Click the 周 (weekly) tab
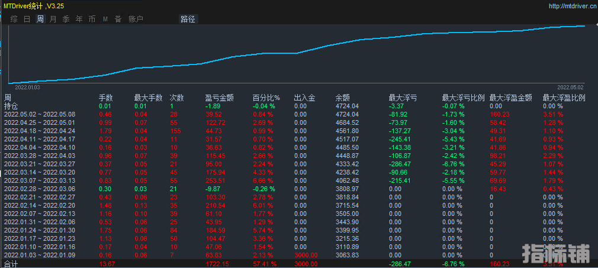The width and height of the screenshot is (598, 268). 40,19
